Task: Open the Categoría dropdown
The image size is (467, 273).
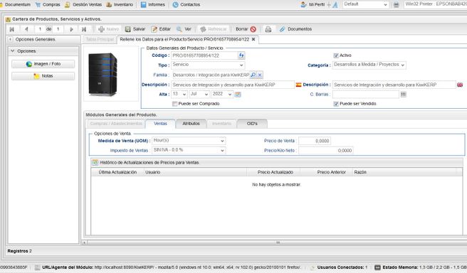Action: 403,65
